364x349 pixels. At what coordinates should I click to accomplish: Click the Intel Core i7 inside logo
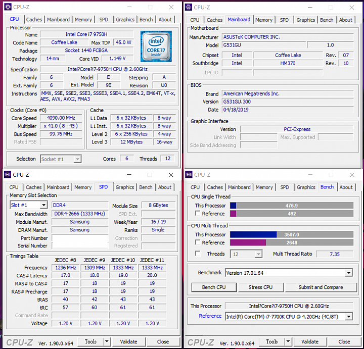coord(156,46)
